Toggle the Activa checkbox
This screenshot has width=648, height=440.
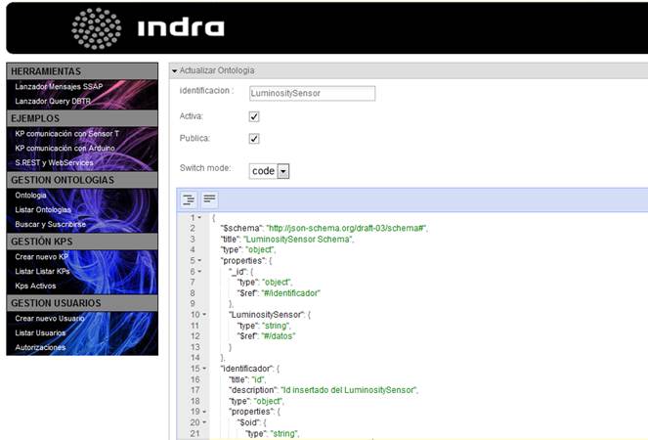(254, 116)
